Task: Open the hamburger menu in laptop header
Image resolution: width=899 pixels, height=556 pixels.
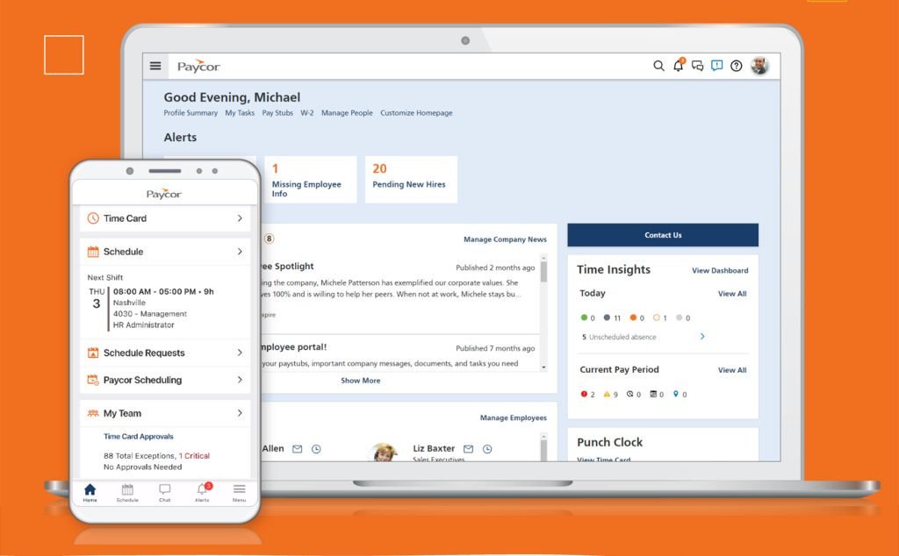Action: [x=155, y=66]
